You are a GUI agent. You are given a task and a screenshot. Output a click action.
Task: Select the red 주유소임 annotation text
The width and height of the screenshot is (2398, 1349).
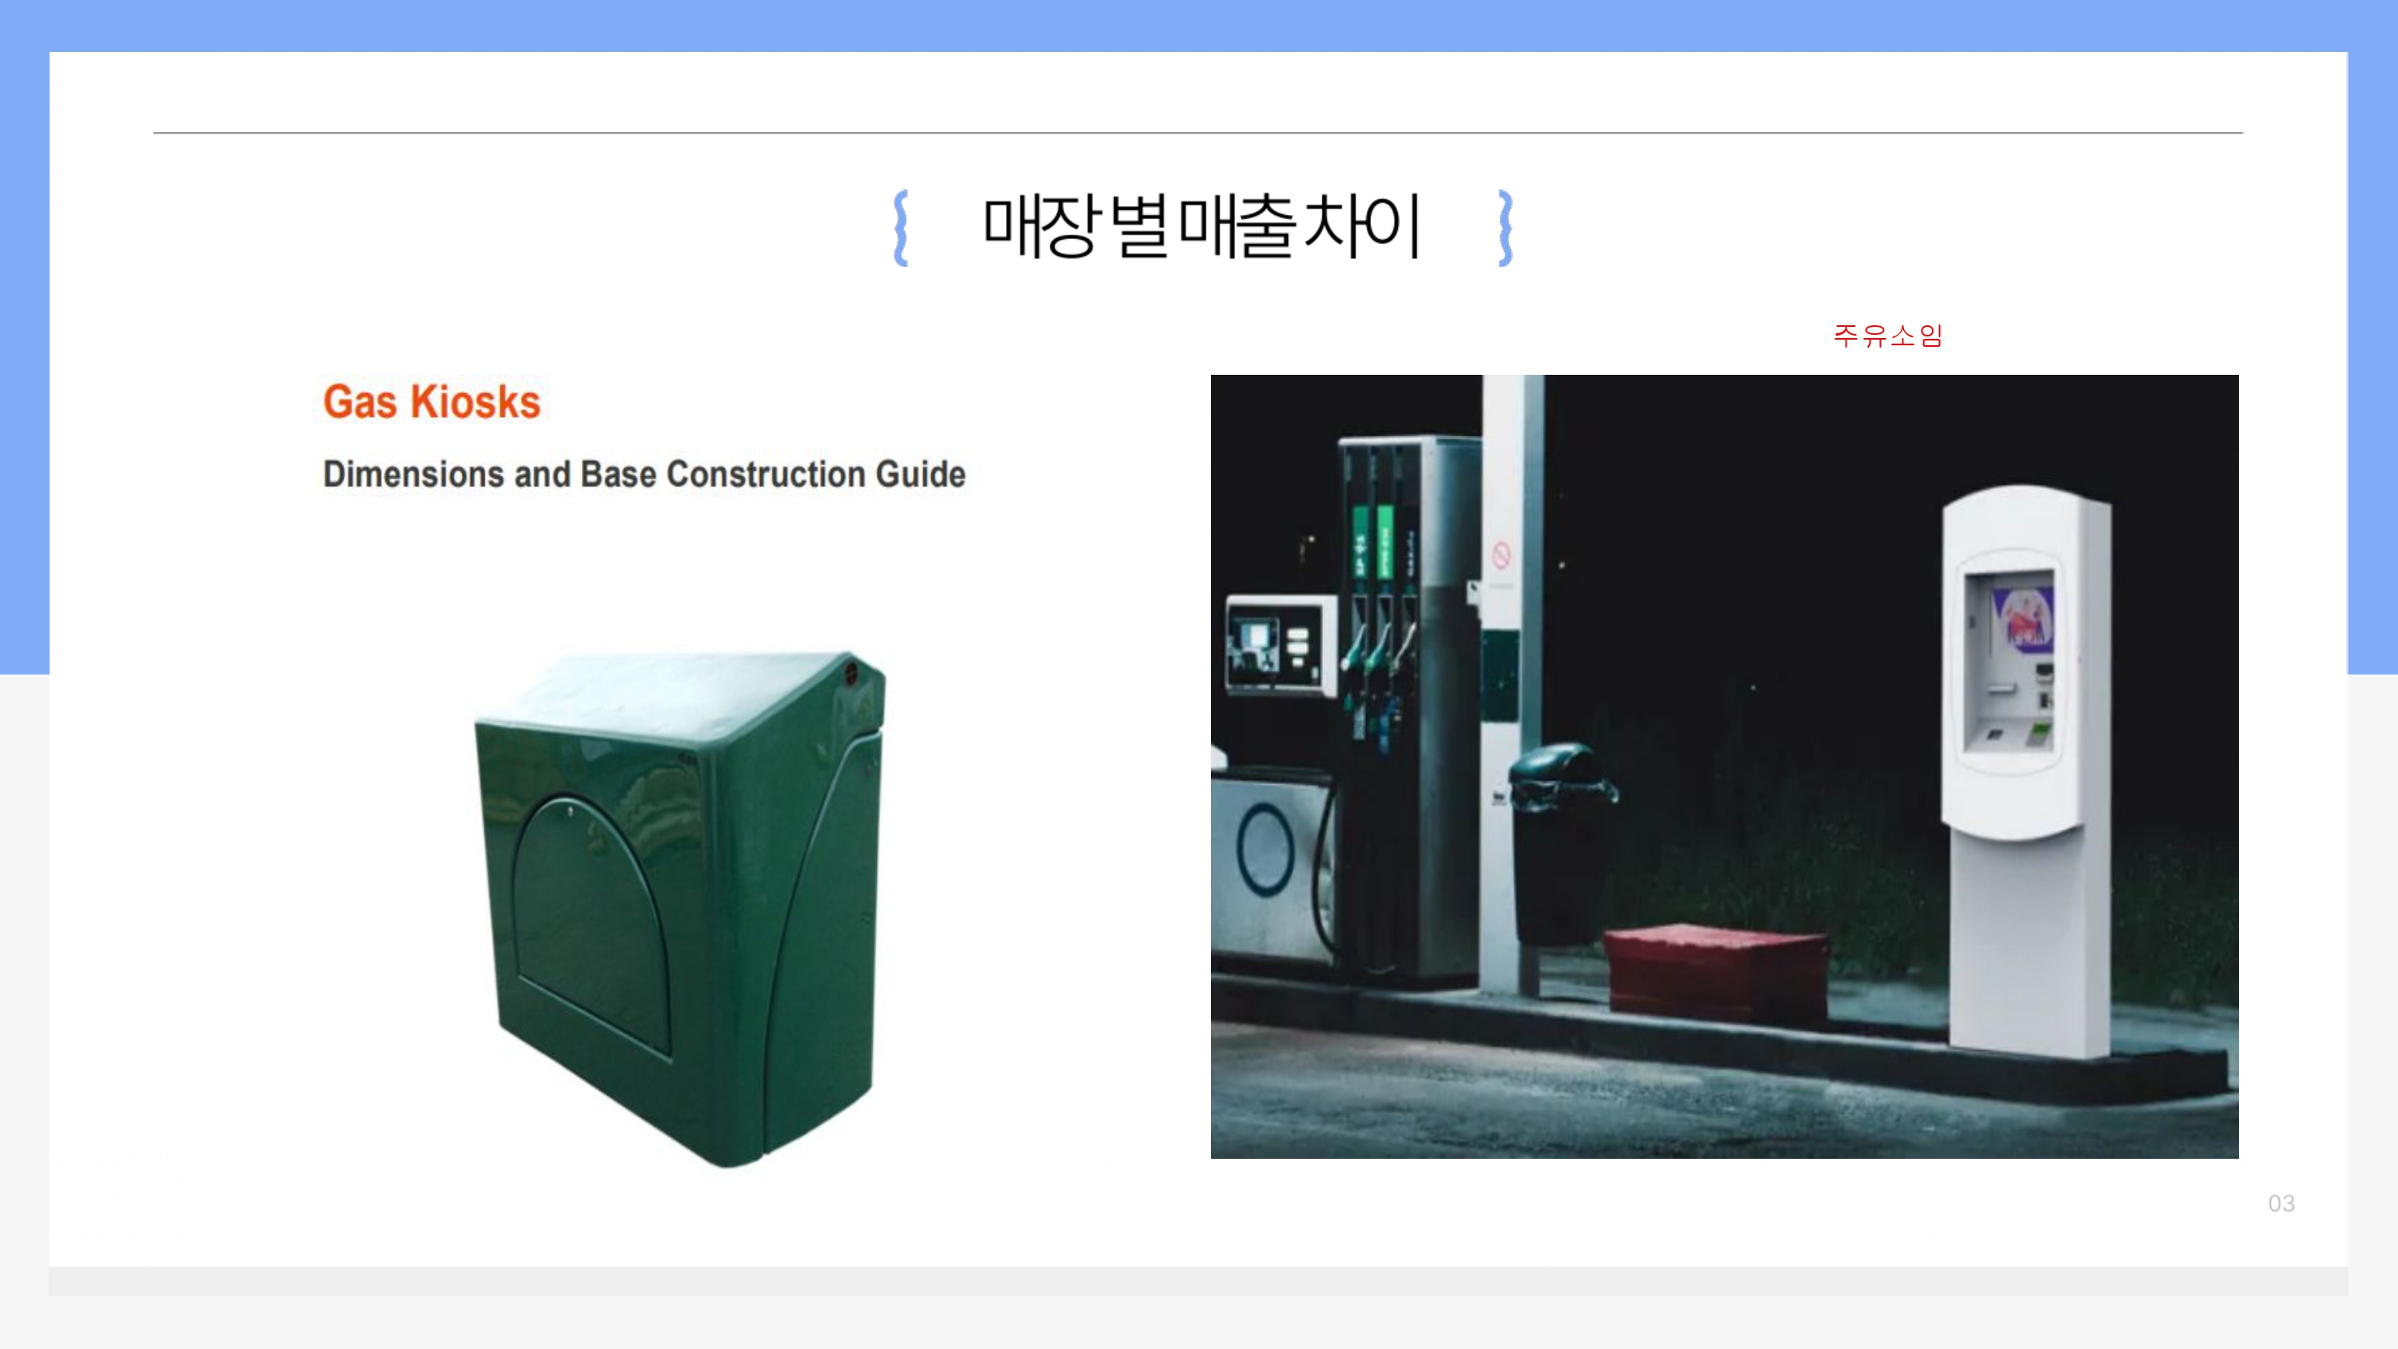tap(1888, 335)
